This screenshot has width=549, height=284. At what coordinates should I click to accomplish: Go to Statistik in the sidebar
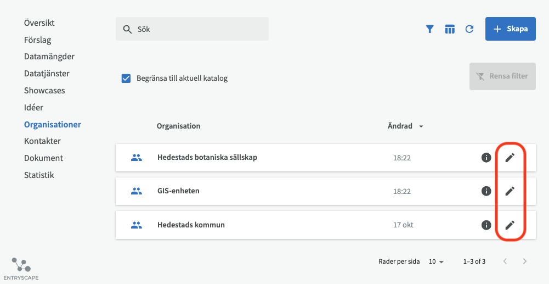[39, 175]
